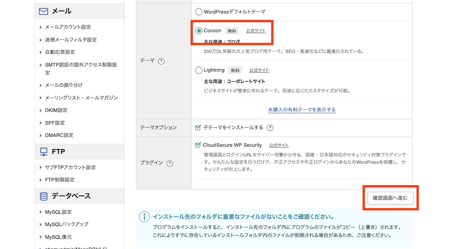Select the Cocoon theme radio button
Screen dimensions: 450x249
click(199, 31)
